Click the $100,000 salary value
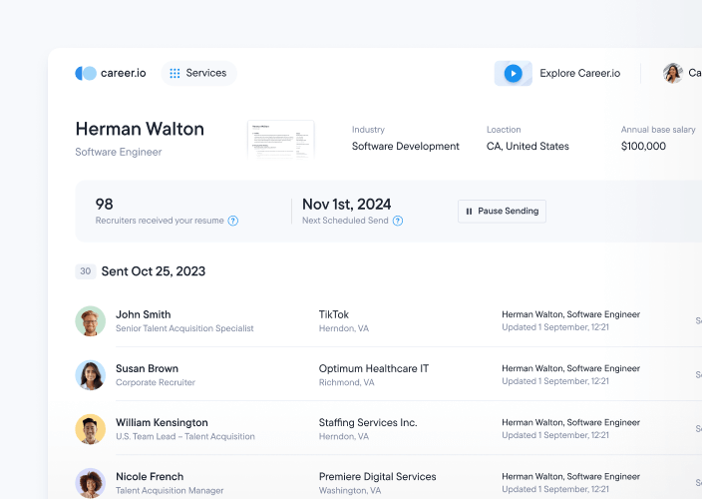This screenshot has height=499, width=702. click(643, 146)
